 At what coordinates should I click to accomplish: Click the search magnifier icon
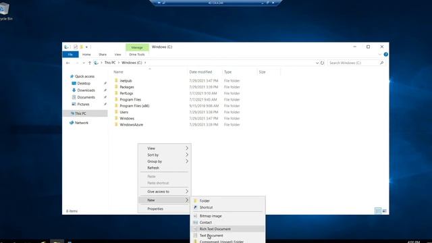coord(381,63)
